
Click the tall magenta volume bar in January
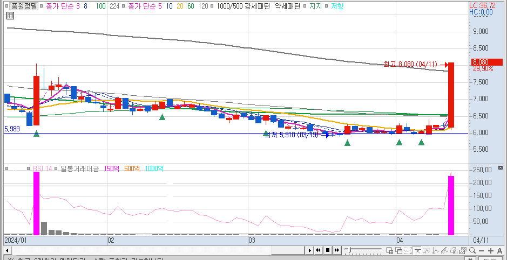pyautogui.click(x=37, y=203)
